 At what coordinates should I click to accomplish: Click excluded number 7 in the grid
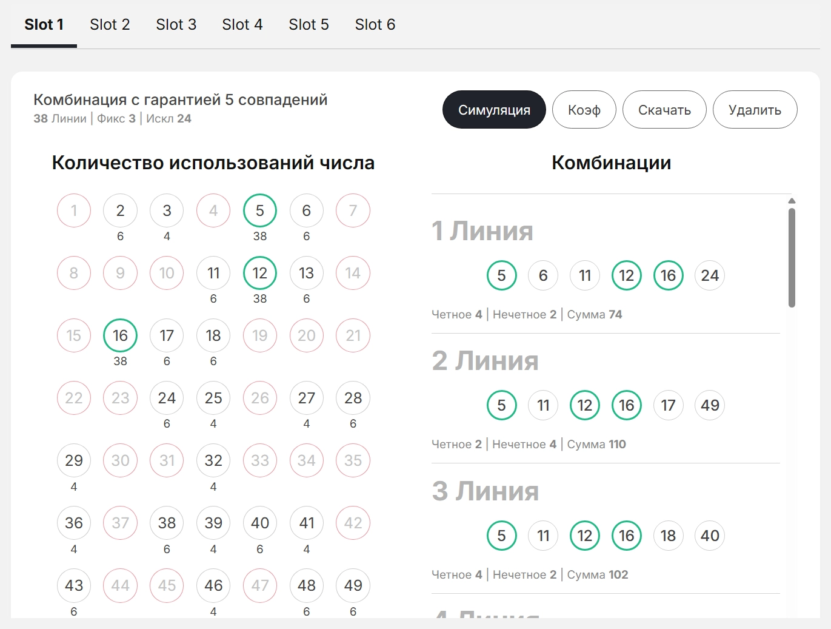[x=353, y=210]
